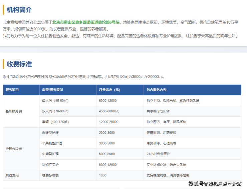The height and width of the screenshot is (189, 247).
Task: Click the 包含服务内容 column header
Action: (157, 90)
